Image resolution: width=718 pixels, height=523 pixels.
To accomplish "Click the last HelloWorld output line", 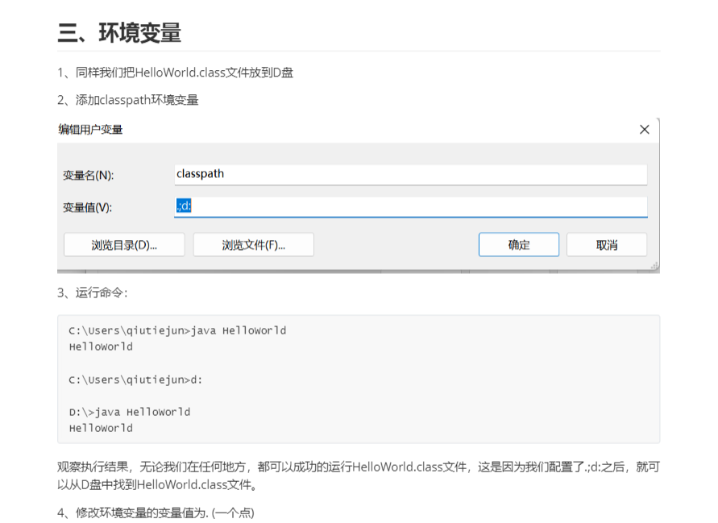I will (x=101, y=428).
